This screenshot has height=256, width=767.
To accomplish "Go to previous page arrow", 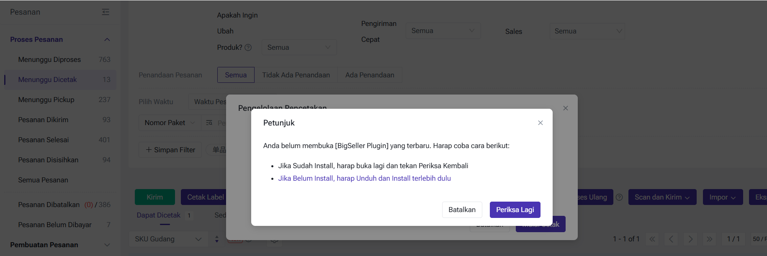I will (x=671, y=239).
